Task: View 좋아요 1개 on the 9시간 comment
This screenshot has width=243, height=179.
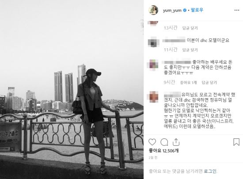Action: coord(188,83)
